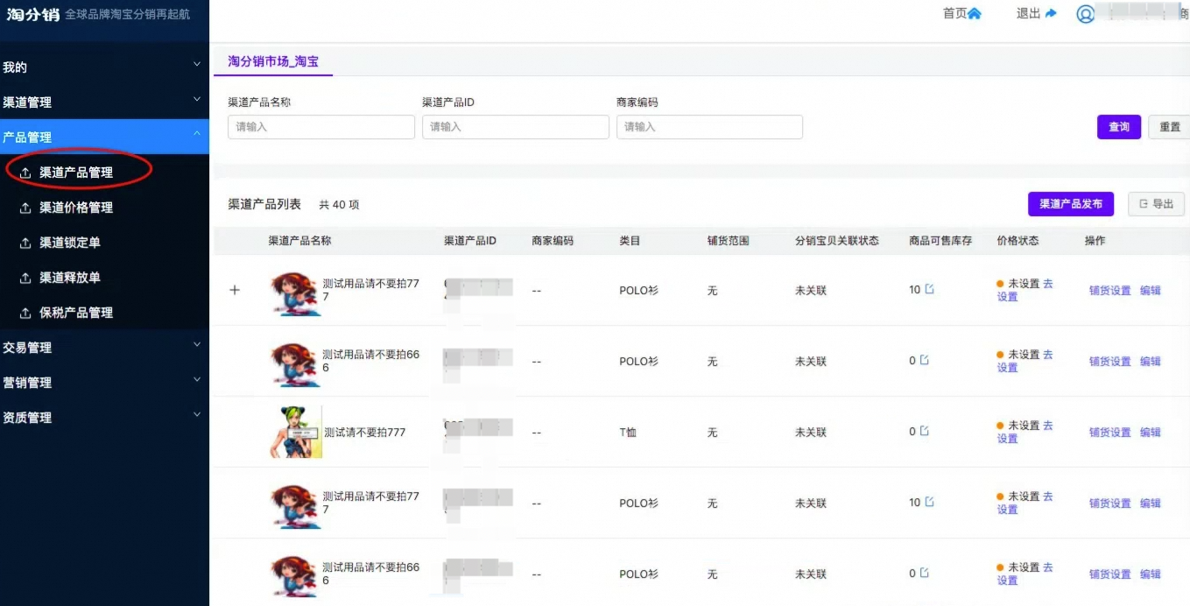Click product name 测试请不要拍777
The width and height of the screenshot is (1190, 606).
click(365, 432)
